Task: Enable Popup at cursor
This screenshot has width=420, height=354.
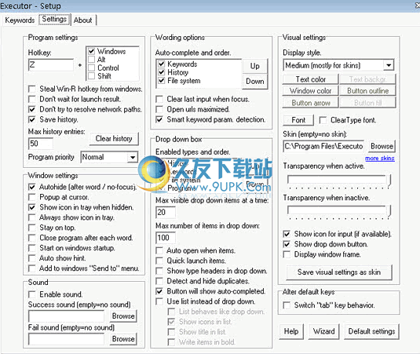Action: 32,197
